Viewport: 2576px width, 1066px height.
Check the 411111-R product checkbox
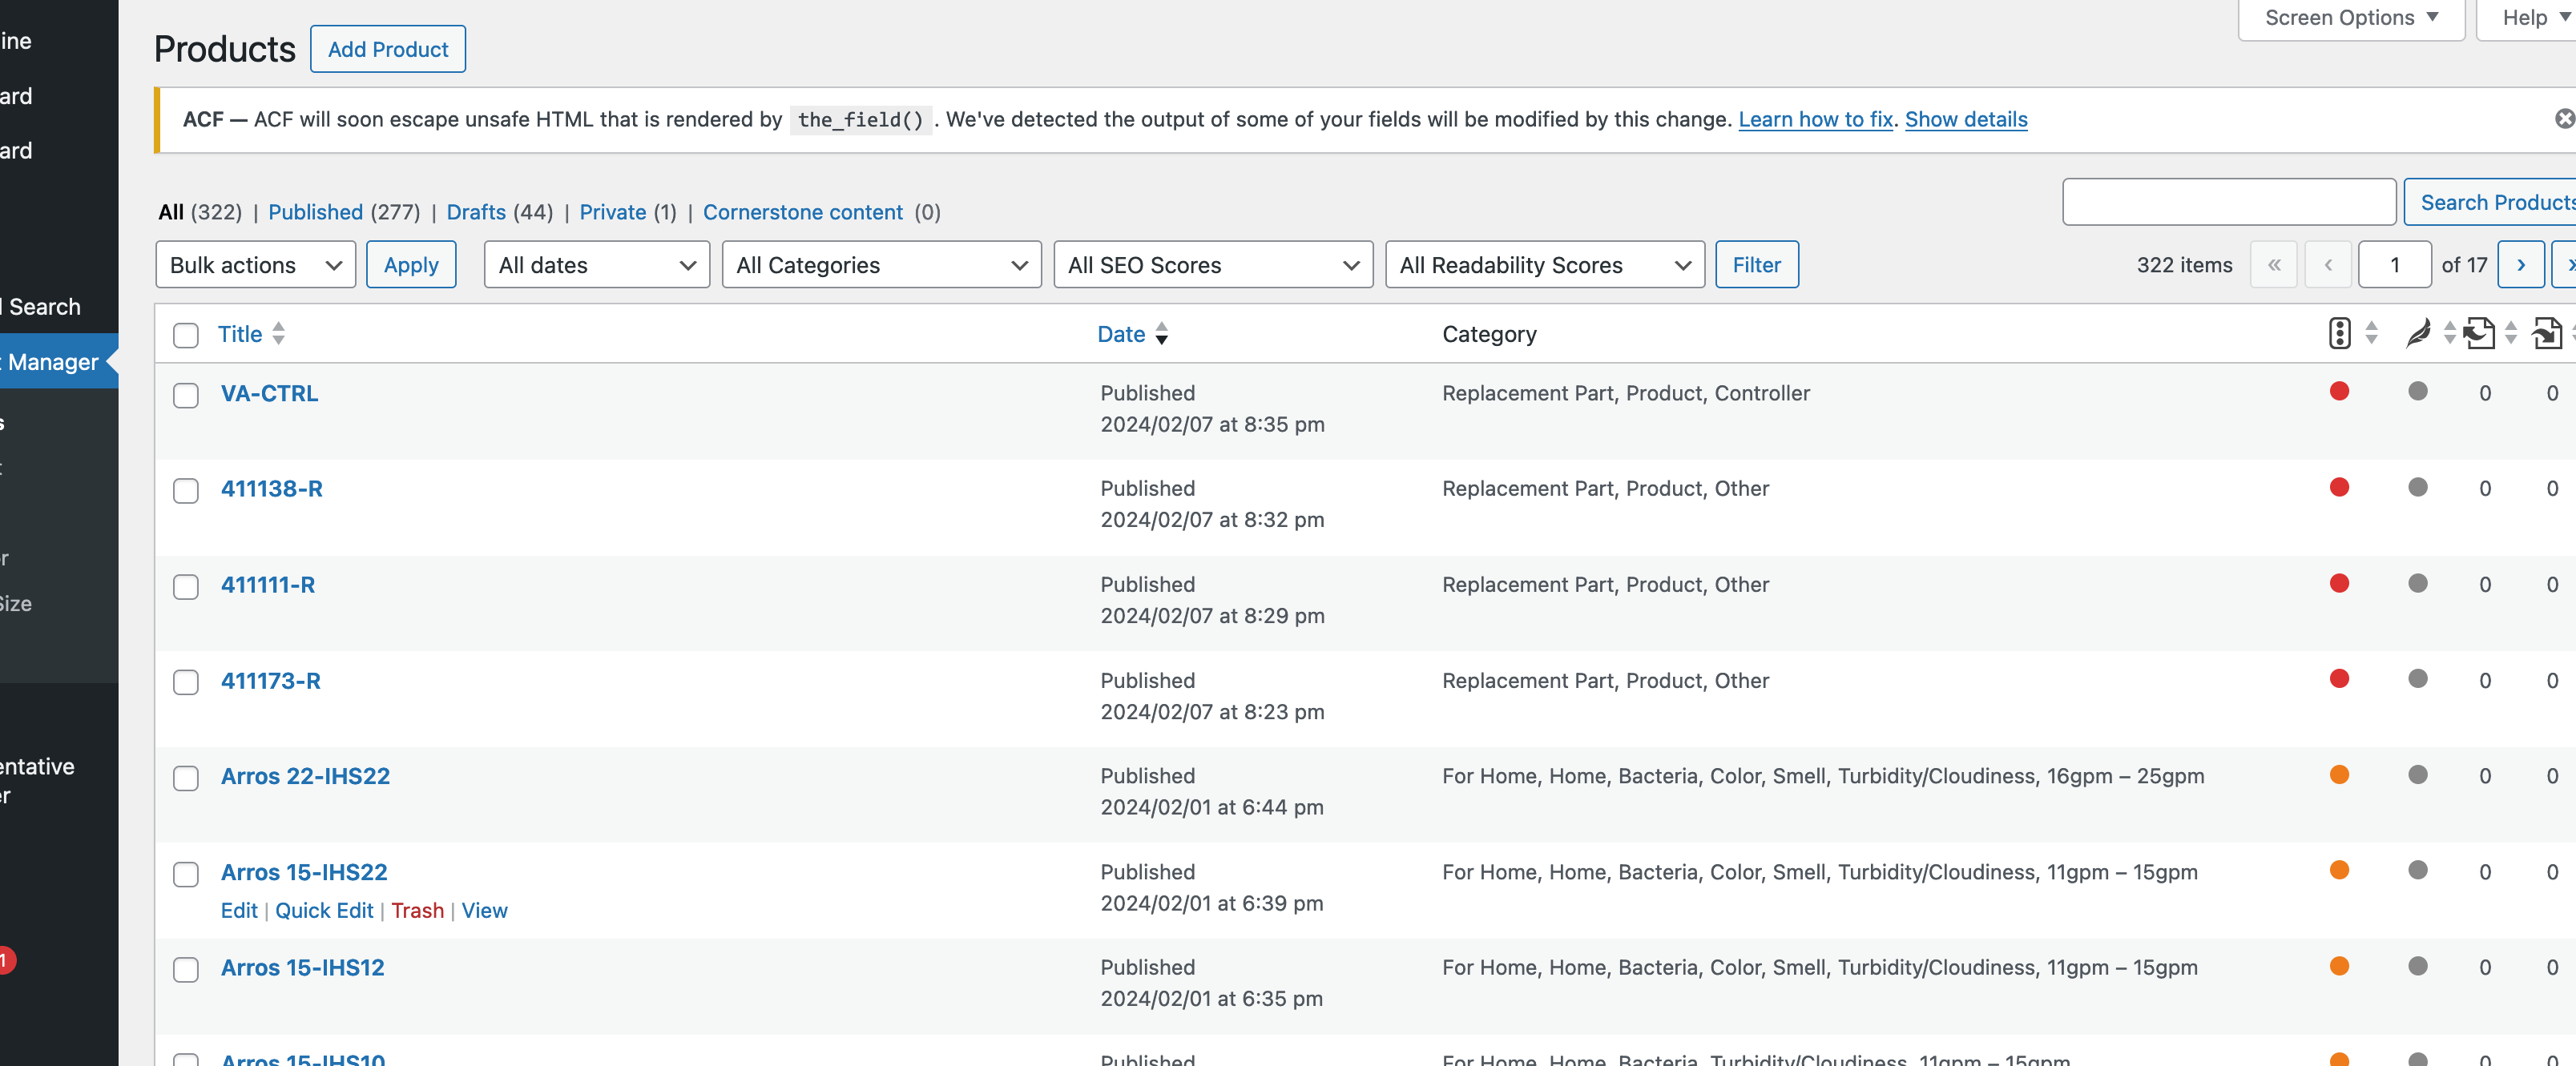coord(186,587)
